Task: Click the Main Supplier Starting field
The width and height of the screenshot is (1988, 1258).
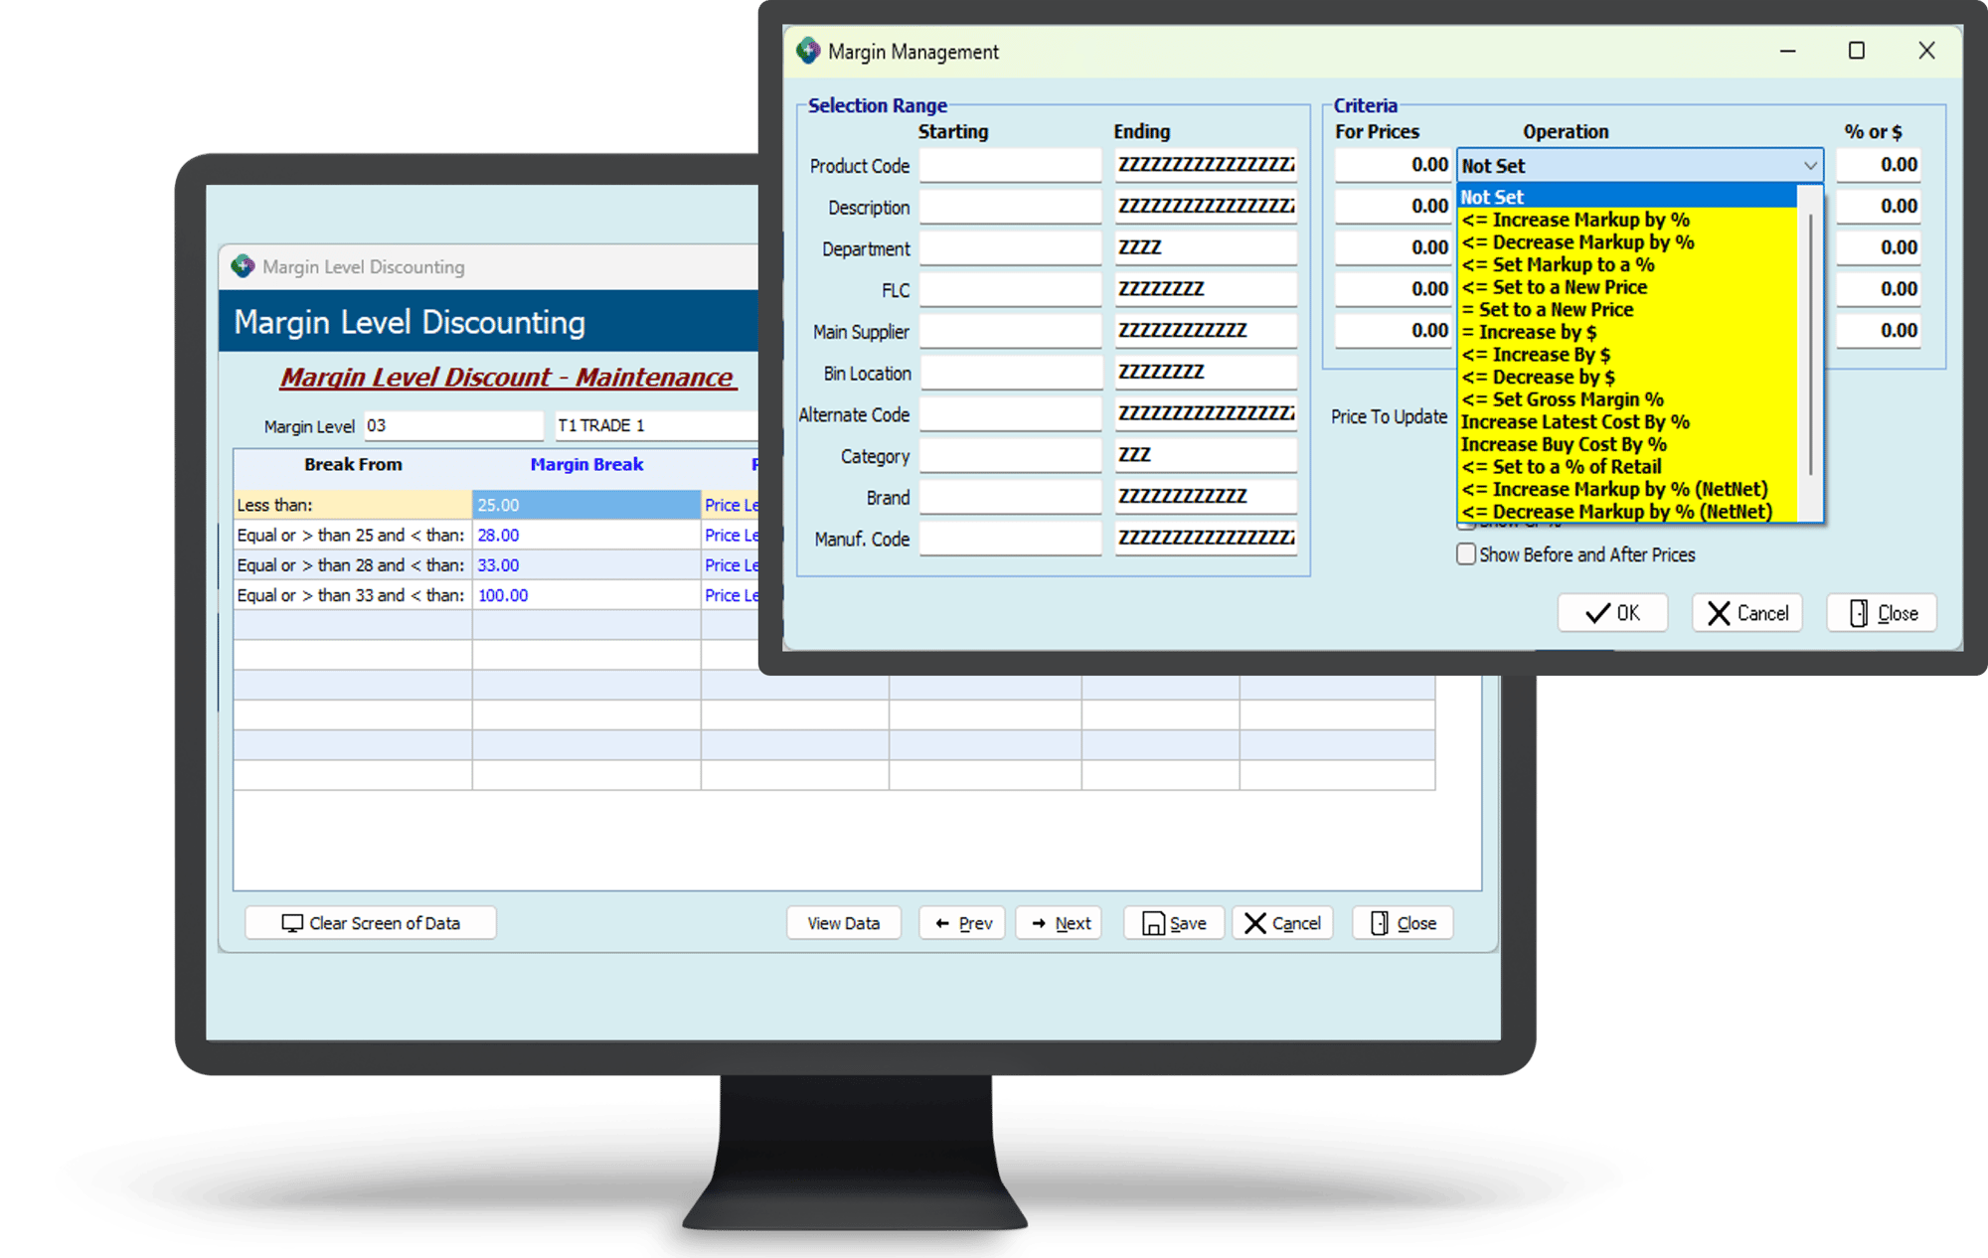Action: (1010, 331)
